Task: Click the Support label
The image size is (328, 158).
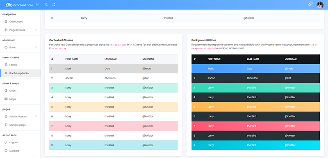Action: tap(14, 151)
